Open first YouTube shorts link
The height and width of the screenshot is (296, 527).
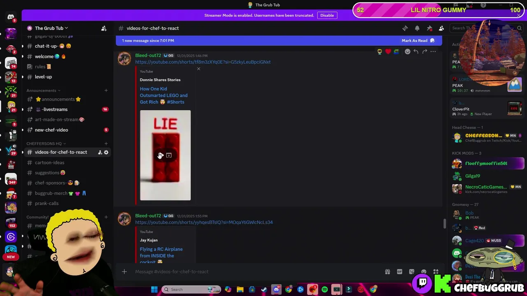[x=203, y=62]
